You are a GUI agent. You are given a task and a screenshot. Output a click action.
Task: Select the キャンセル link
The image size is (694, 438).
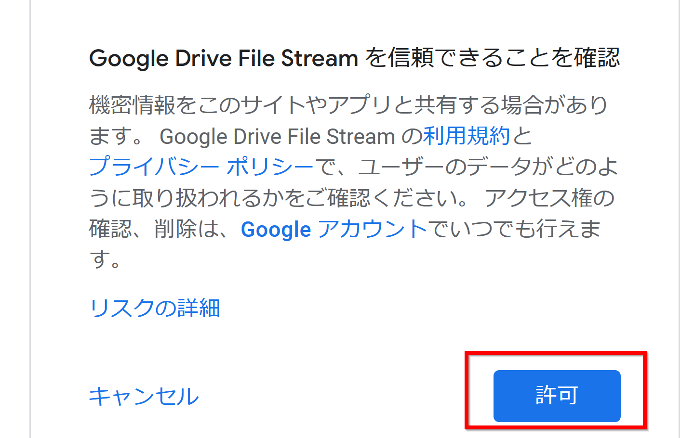144,397
